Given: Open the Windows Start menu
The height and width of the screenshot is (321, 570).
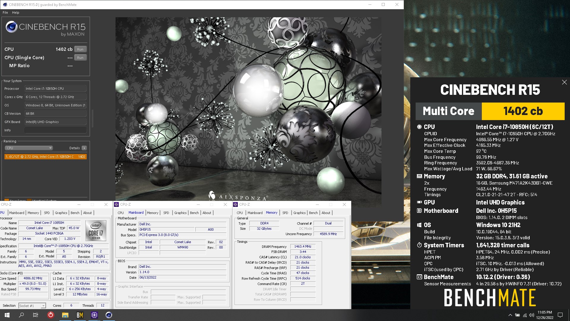Looking at the screenshot, I should (x=7, y=315).
